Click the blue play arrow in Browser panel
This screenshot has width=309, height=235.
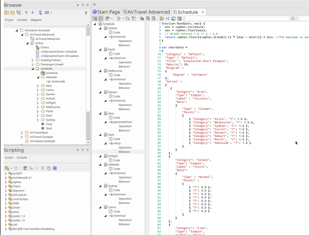click(x=86, y=13)
